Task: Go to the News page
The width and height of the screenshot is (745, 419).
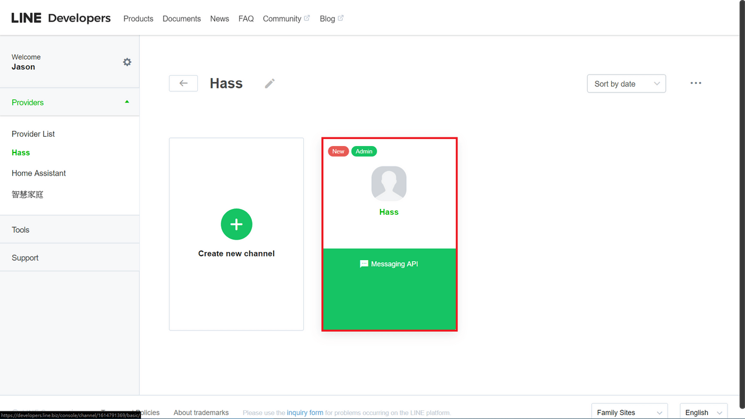Action: (x=219, y=19)
